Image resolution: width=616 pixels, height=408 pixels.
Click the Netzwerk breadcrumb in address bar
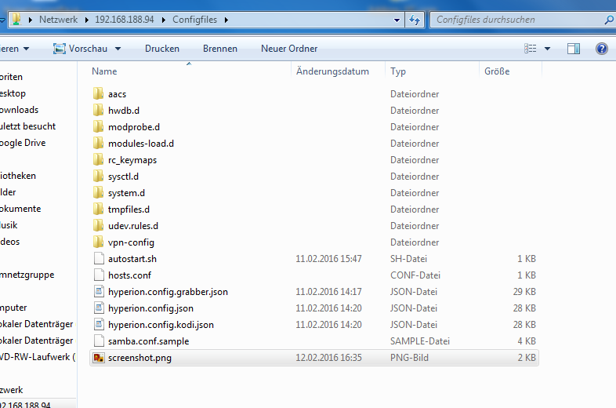(58, 19)
